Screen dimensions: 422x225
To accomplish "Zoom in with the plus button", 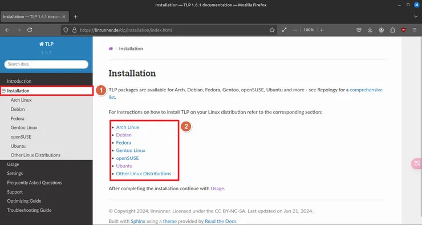I will click(322, 30).
